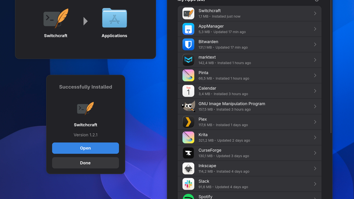Image resolution: width=354 pixels, height=199 pixels.
Task: Select the AppManager name text
Action: (211, 26)
